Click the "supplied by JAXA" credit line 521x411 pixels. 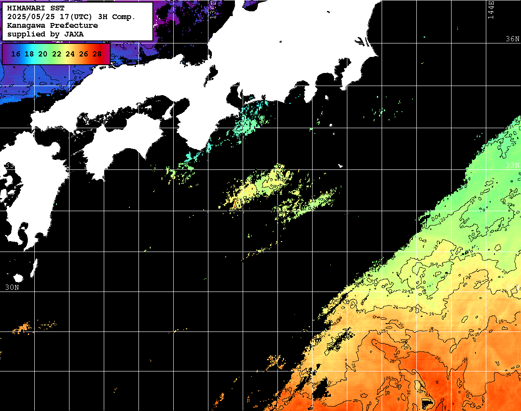[46, 34]
